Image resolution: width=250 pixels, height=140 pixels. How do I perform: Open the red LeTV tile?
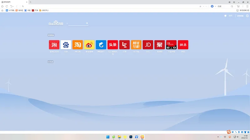point(124,45)
